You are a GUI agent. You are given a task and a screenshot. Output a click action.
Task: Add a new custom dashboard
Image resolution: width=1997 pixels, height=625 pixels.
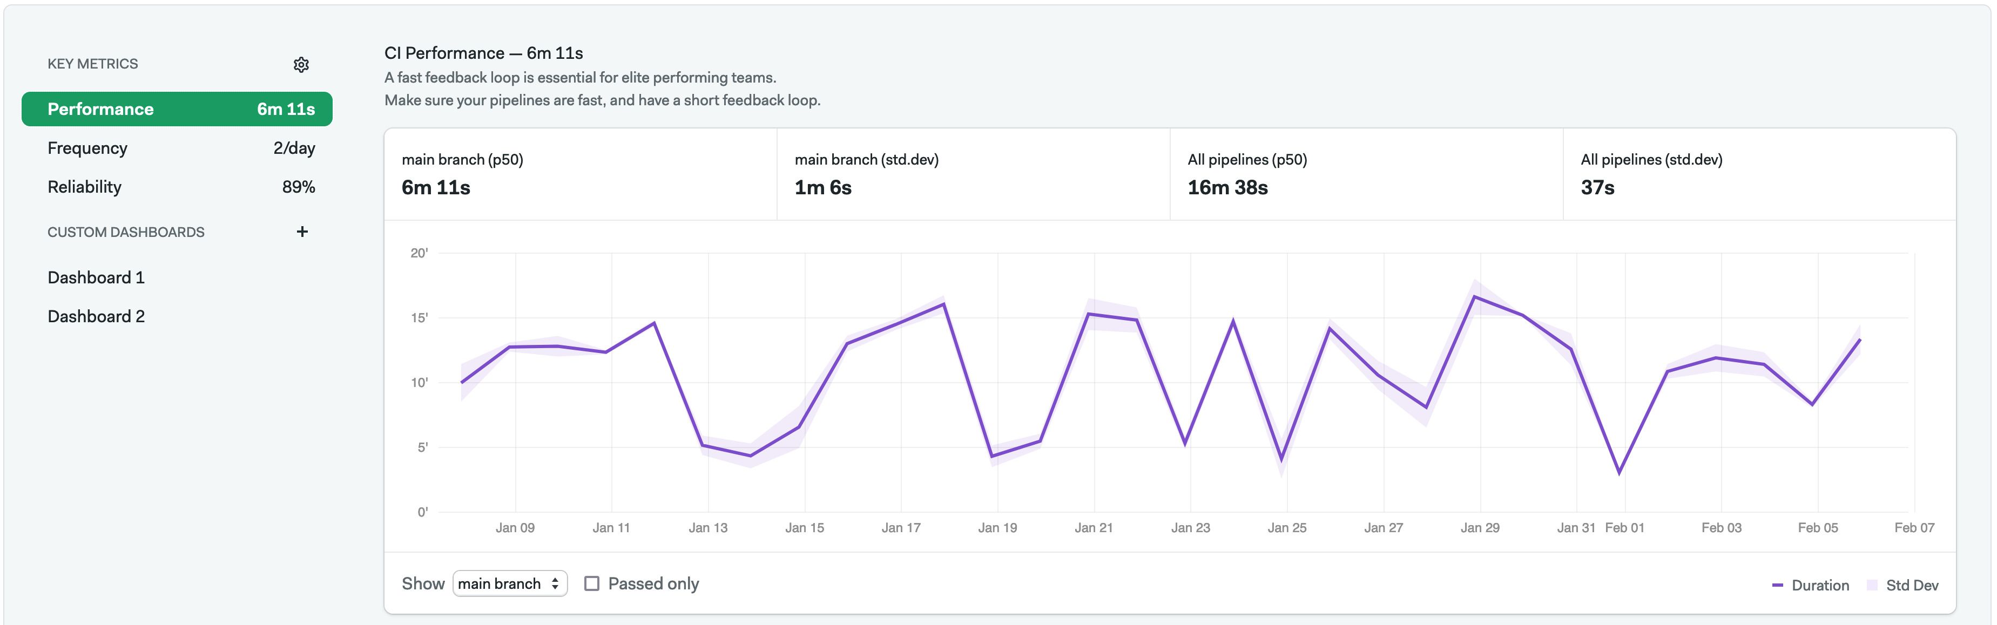(302, 232)
